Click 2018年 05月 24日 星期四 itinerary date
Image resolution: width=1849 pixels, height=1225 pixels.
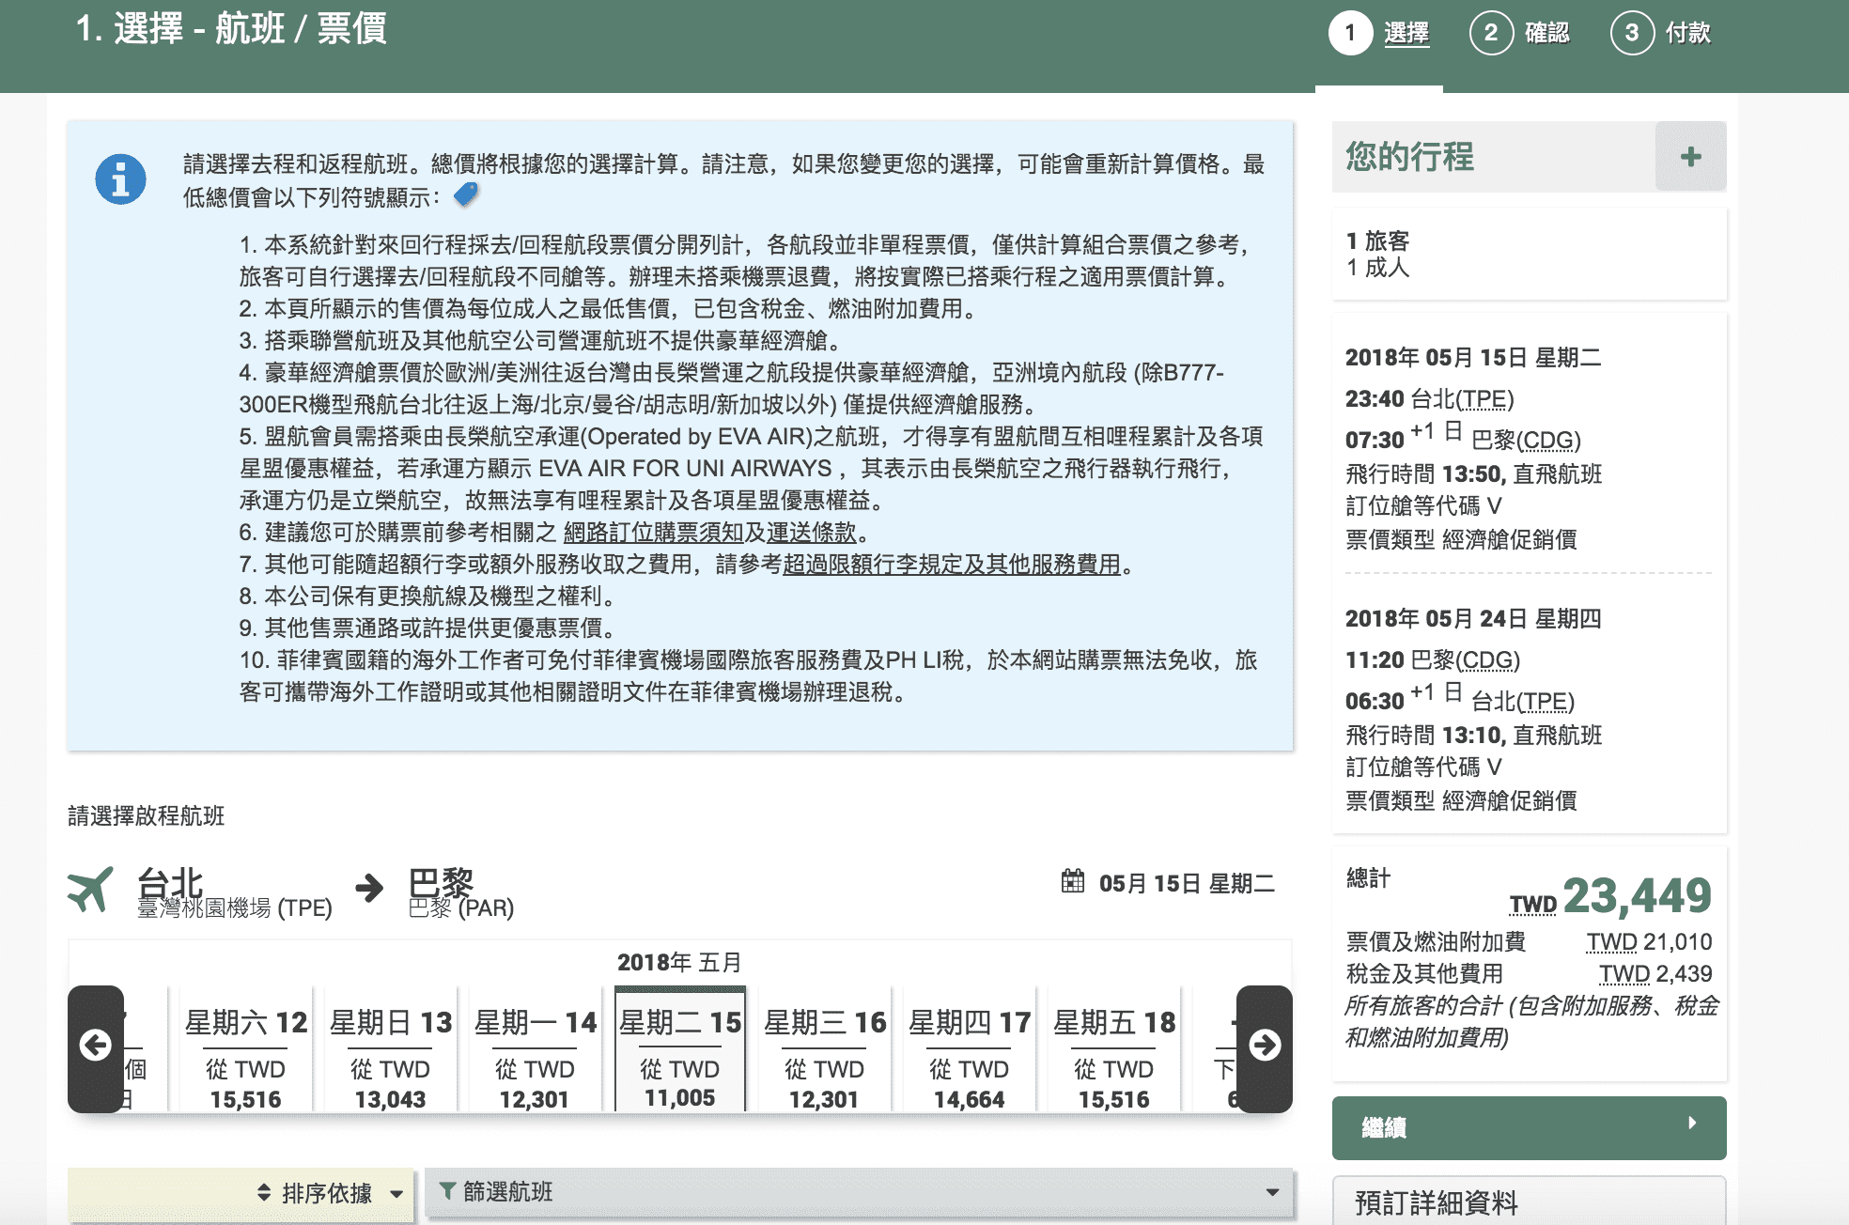coord(1472,619)
